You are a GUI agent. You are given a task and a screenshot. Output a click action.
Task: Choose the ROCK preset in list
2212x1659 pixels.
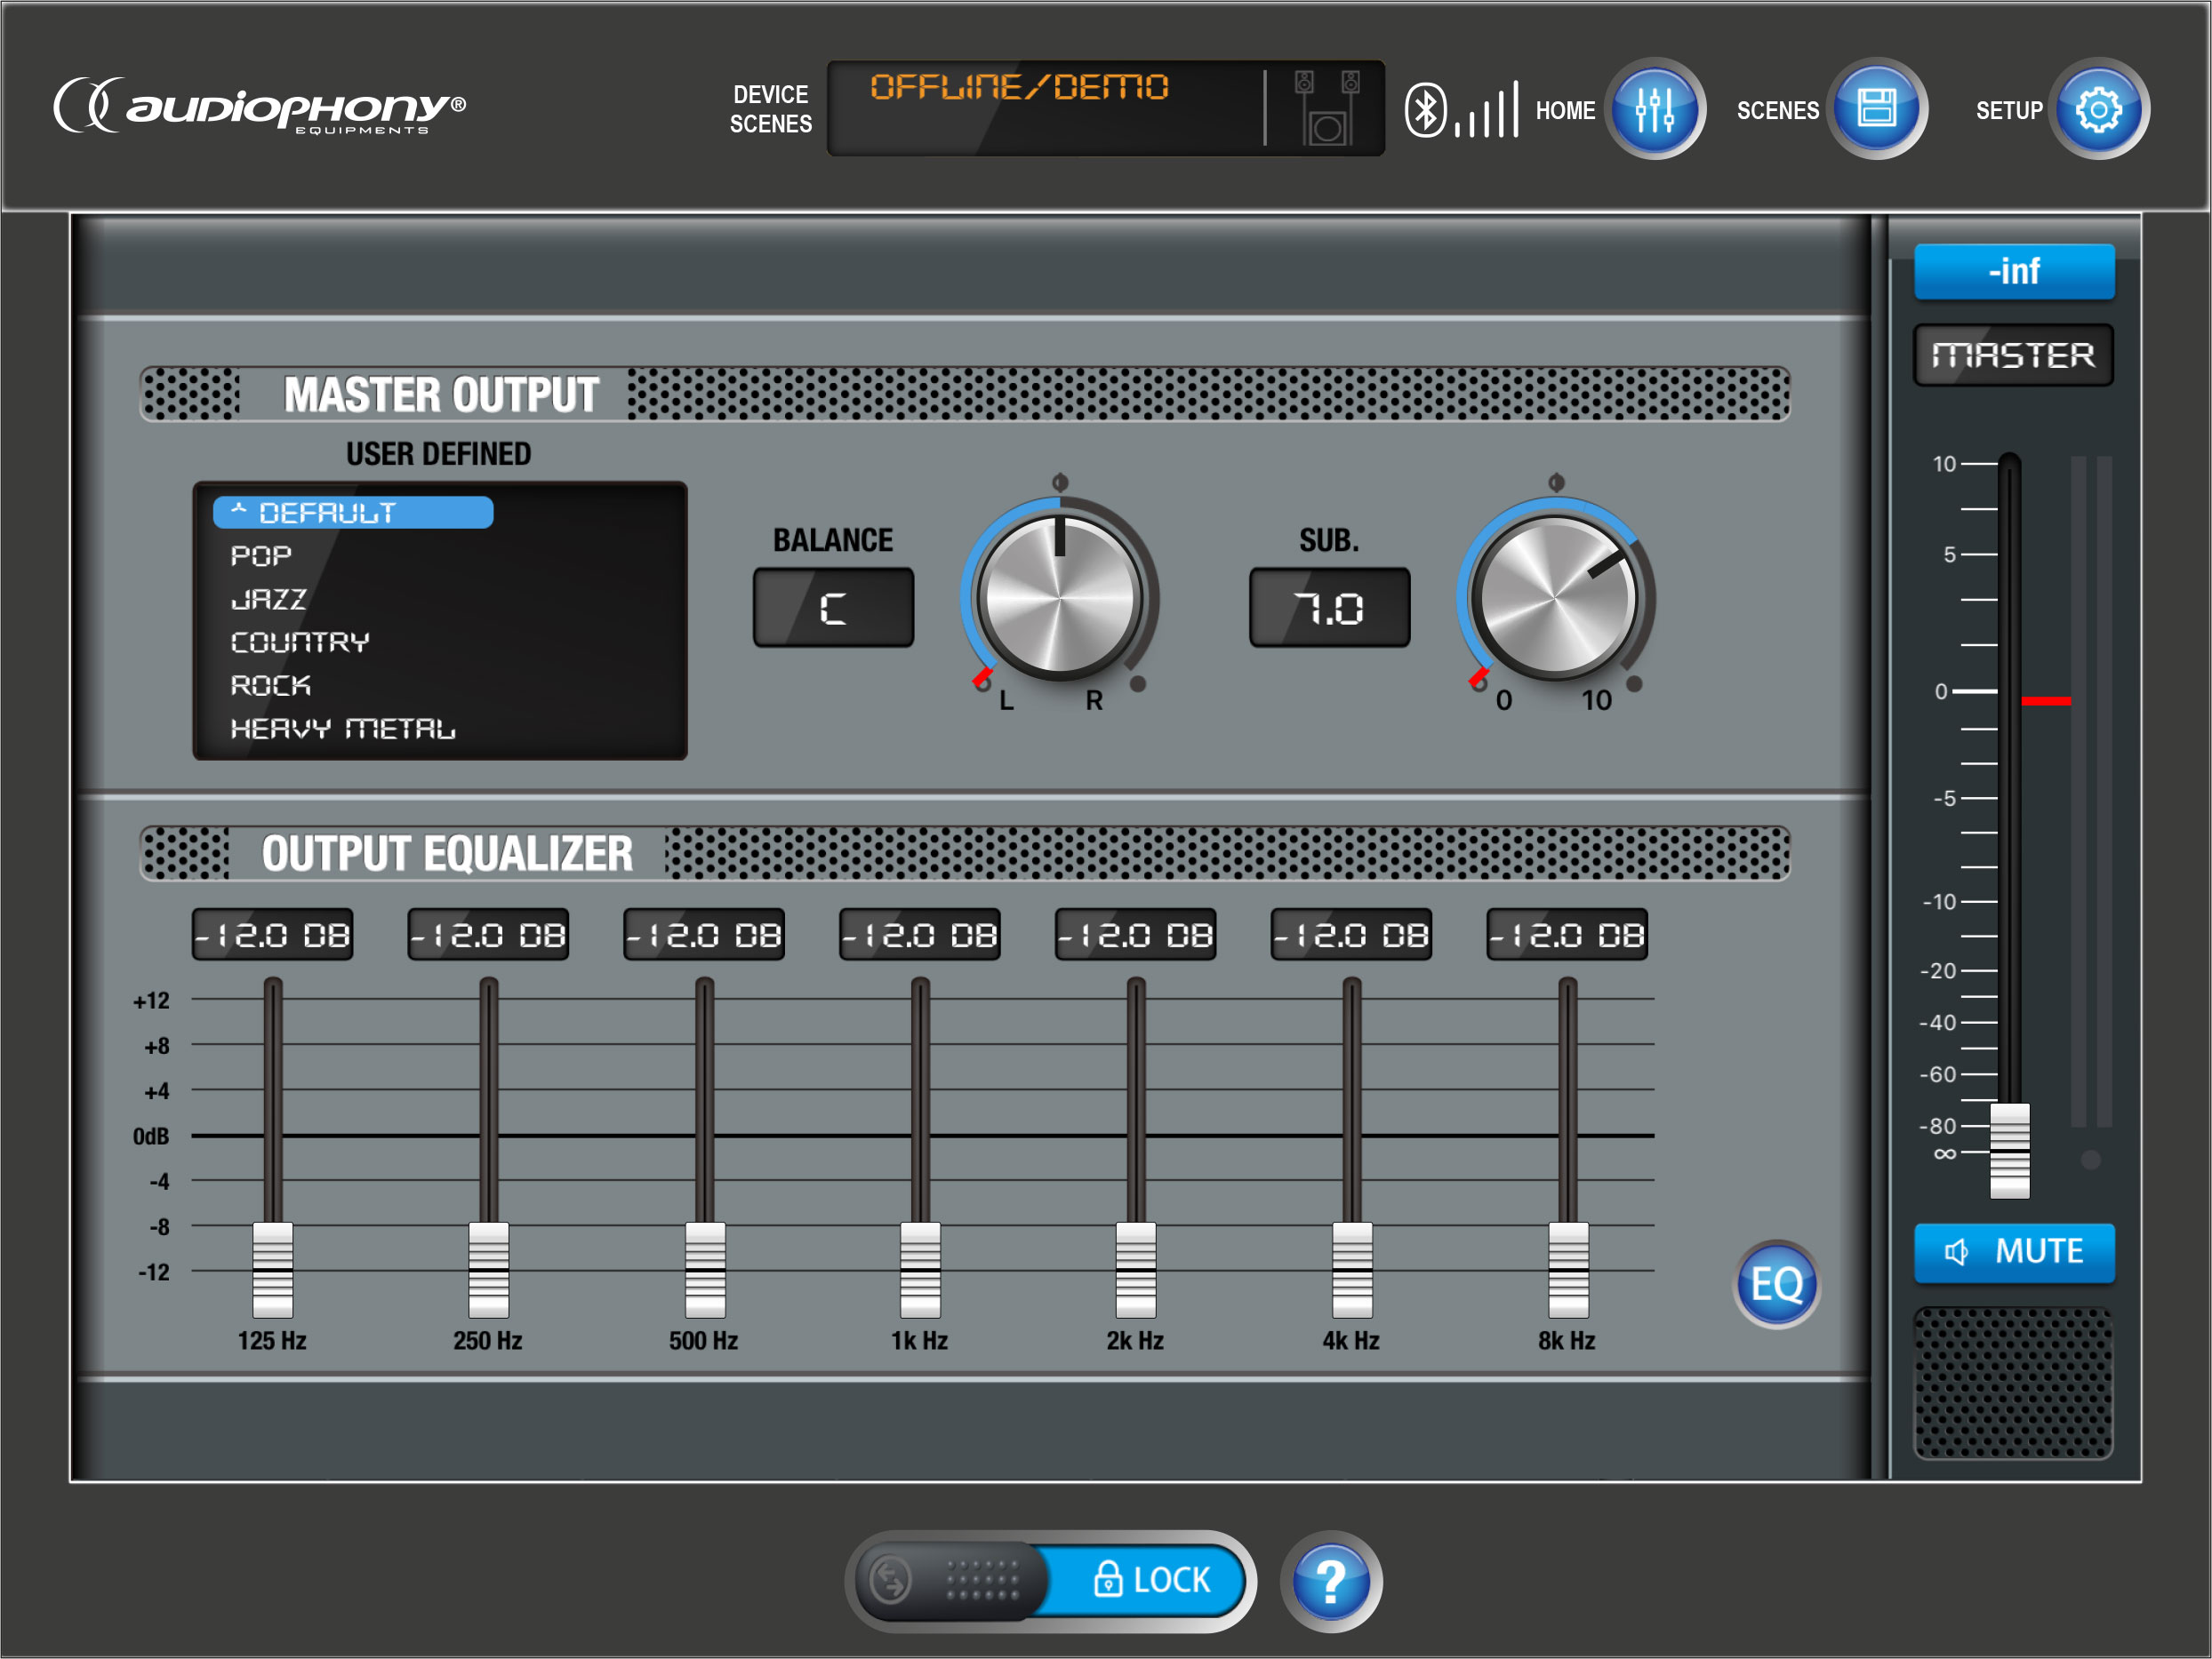tap(271, 686)
